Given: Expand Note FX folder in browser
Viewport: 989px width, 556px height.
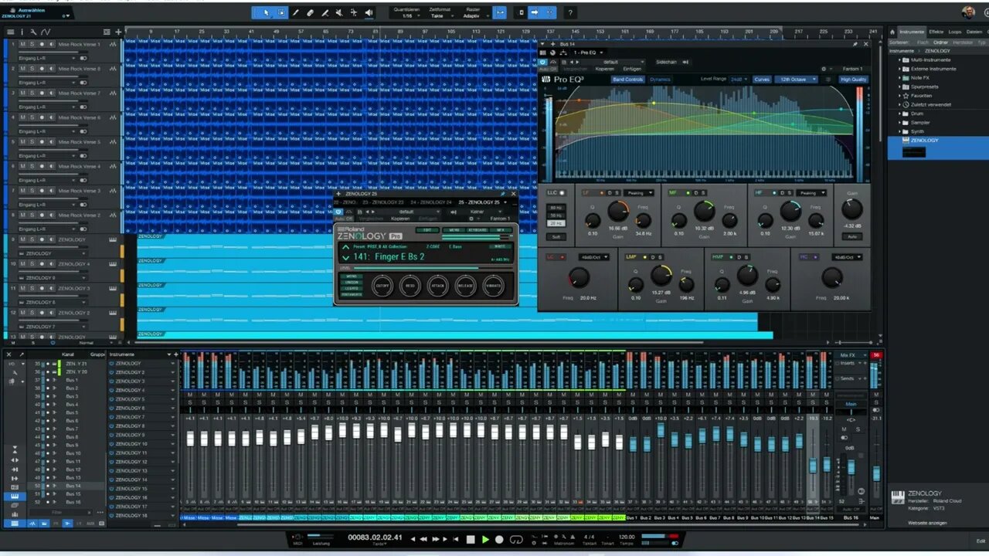Looking at the screenshot, I should coord(900,77).
